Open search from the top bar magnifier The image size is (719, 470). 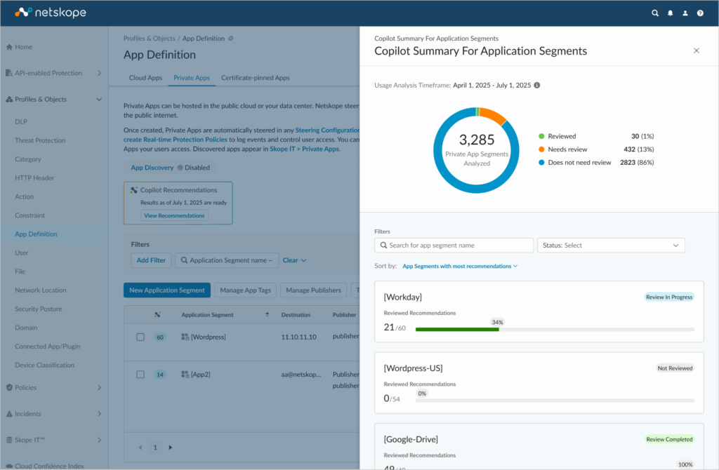pyautogui.click(x=655, y=13)
